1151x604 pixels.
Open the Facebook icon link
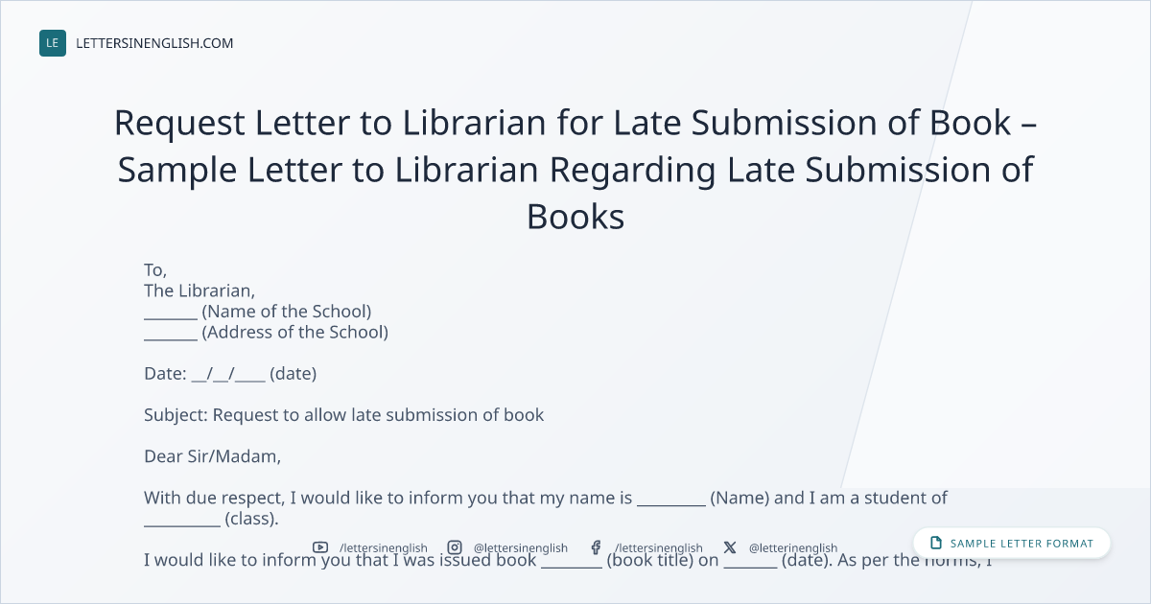(596, 547)
